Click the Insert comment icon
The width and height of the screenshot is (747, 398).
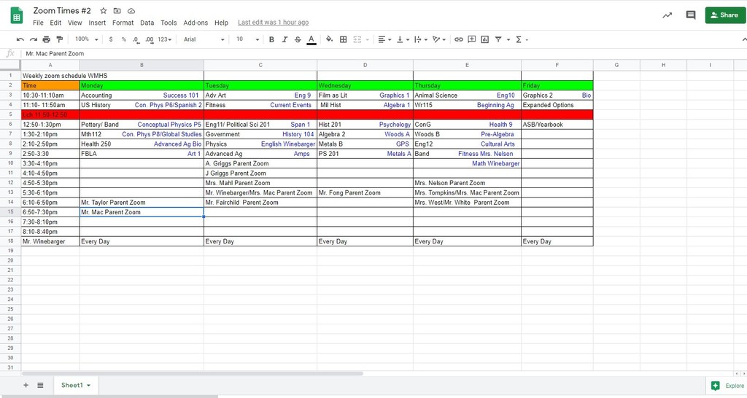[472, 39]
